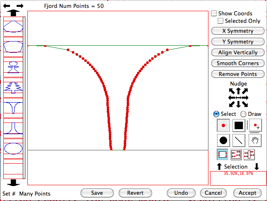Choose the black rectangle selection tool
The width and height of the screenshot is (267, 201).
(x=239, y=125)
